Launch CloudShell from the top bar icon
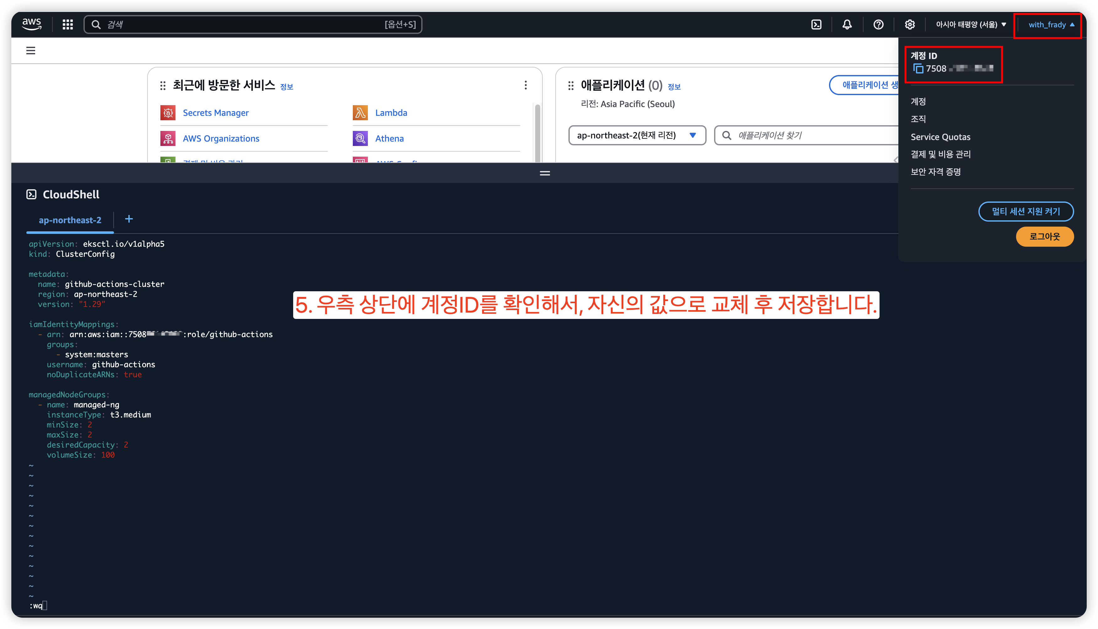 point(816,24)
